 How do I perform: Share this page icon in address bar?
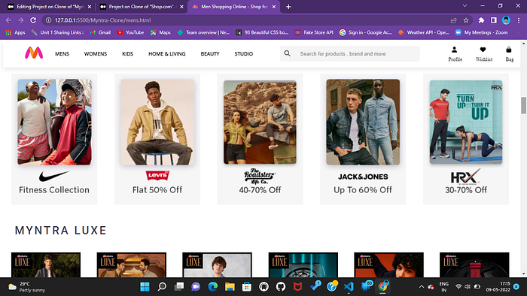[454, 20]
